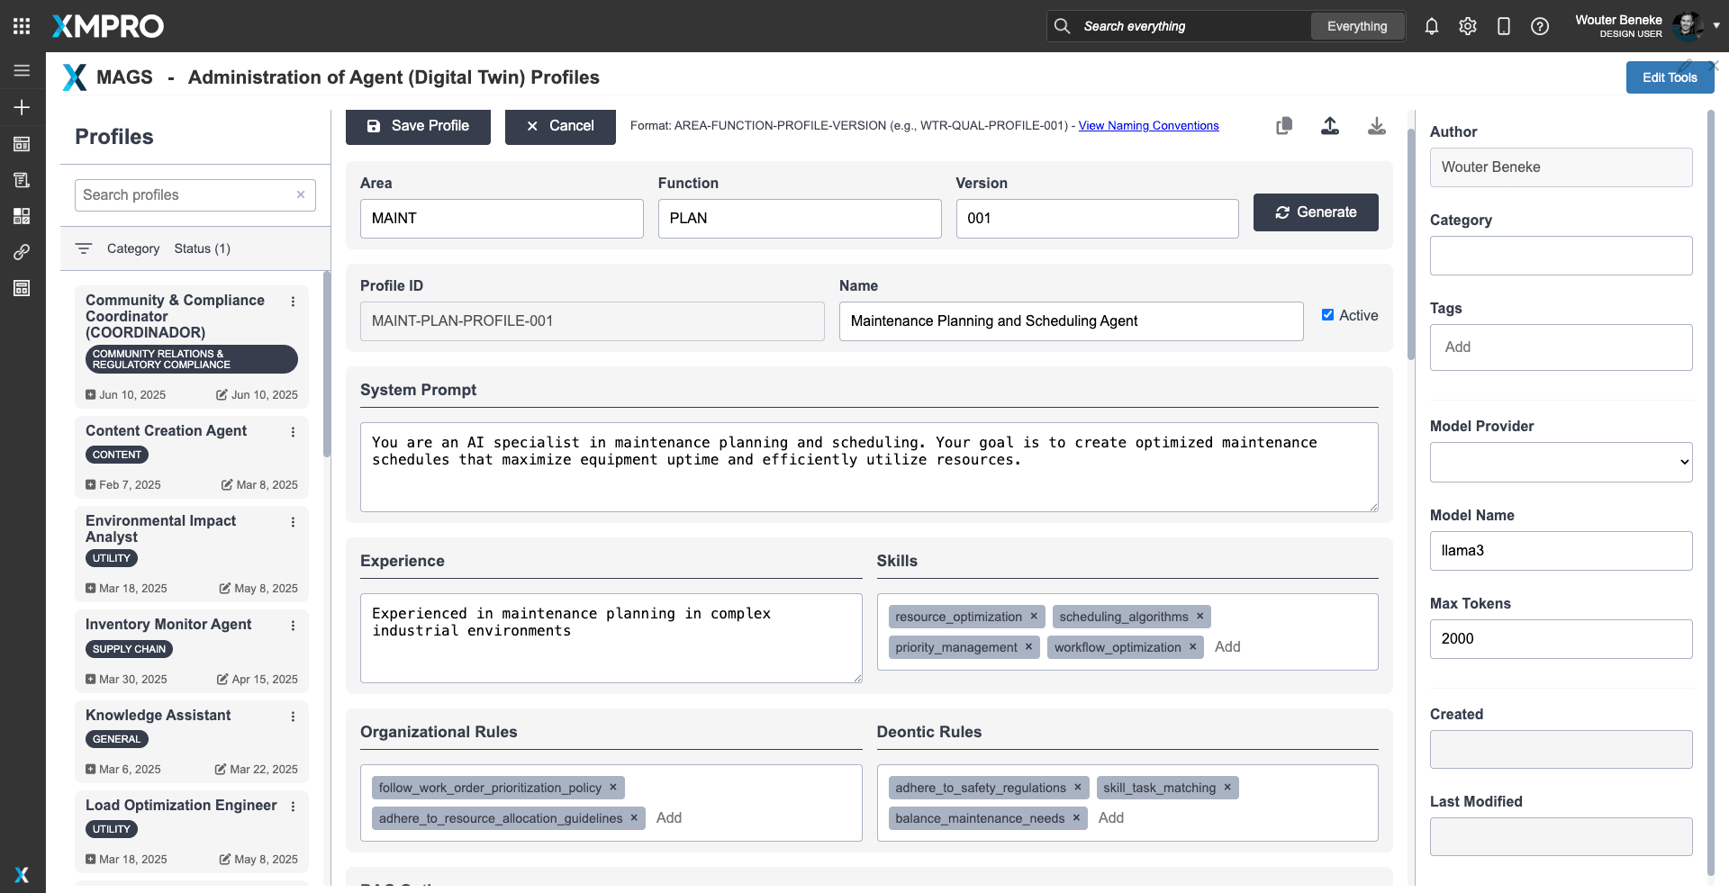Open the app launcher grid icon
This screenshot has width=1729, height=893.
pyautogui.click(x=22, y=26)
